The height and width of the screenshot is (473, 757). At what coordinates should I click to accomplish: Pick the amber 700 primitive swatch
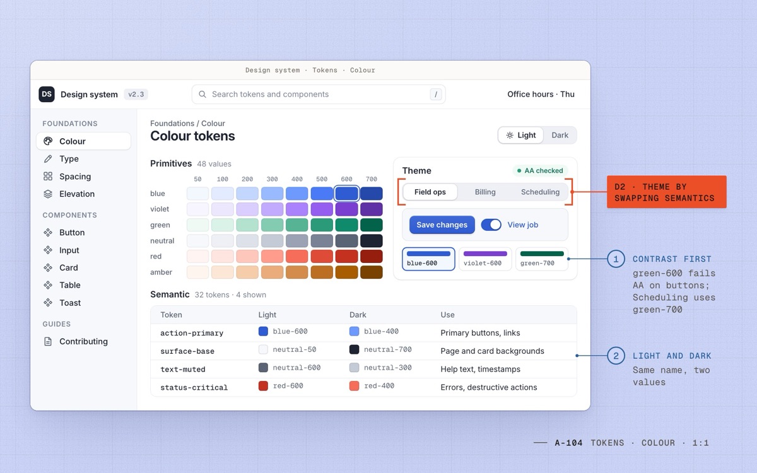pyautogui.click(x=371, y=272)
